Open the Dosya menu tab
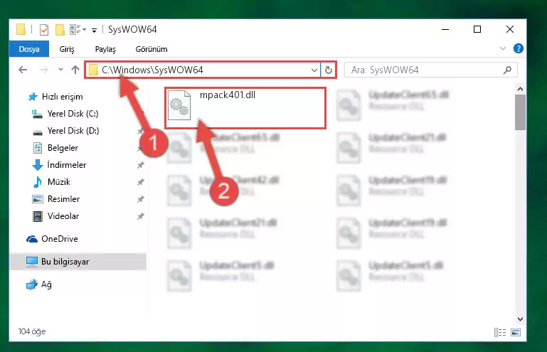The image size is (547, 352). (29, 49)
